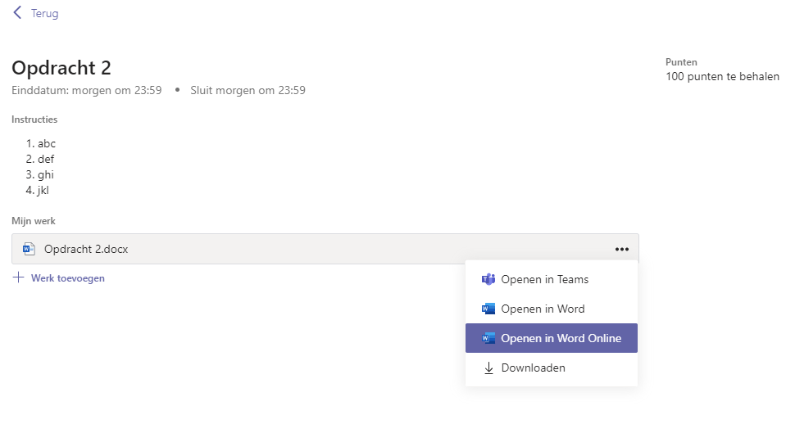Click the Instructies heading
786x424 pixels.
[x=34, y=120]
